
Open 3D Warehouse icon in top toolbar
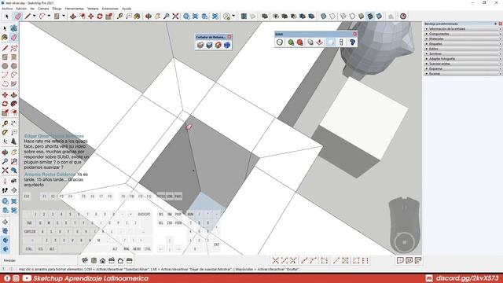(x=186, y=16)
